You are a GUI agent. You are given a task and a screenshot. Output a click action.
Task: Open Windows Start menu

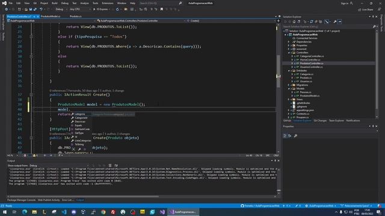pos(4,212)
